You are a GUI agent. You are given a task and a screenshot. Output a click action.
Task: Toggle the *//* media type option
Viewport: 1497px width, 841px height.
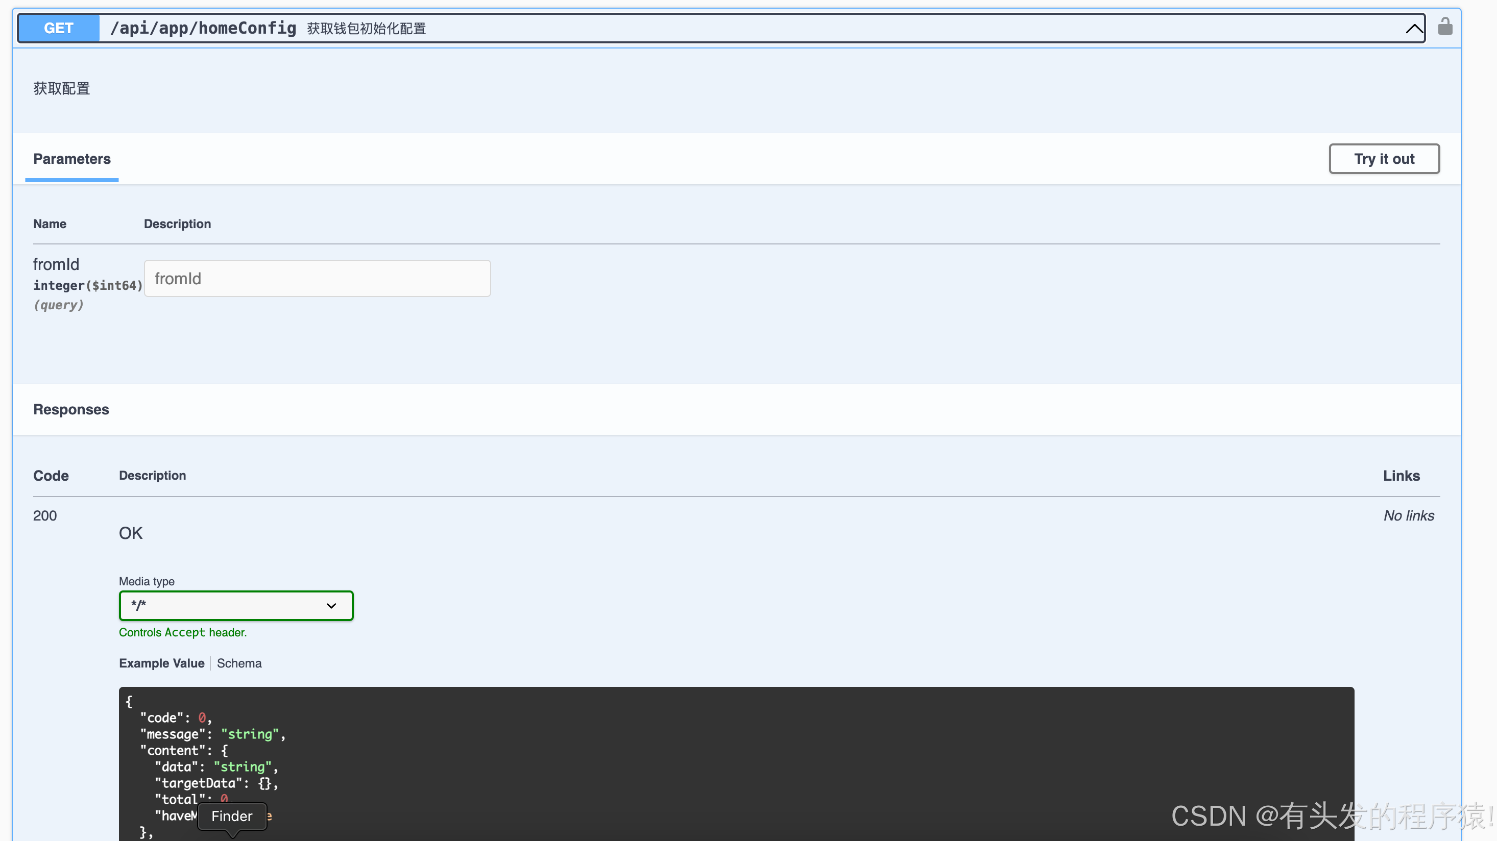click(x=235, y=606)
